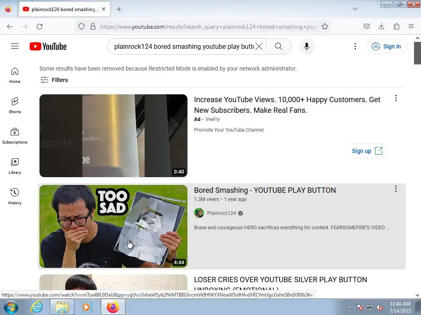Open options menu for Bored Smashing video
Screen dimensions: 421x315
[396, 189]
